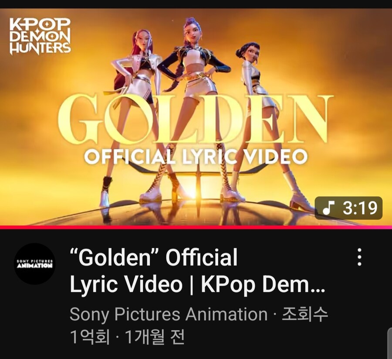
Task: Click the OFFICIAL LYRIC VIDEO caption
Action: tap(196, 157)
